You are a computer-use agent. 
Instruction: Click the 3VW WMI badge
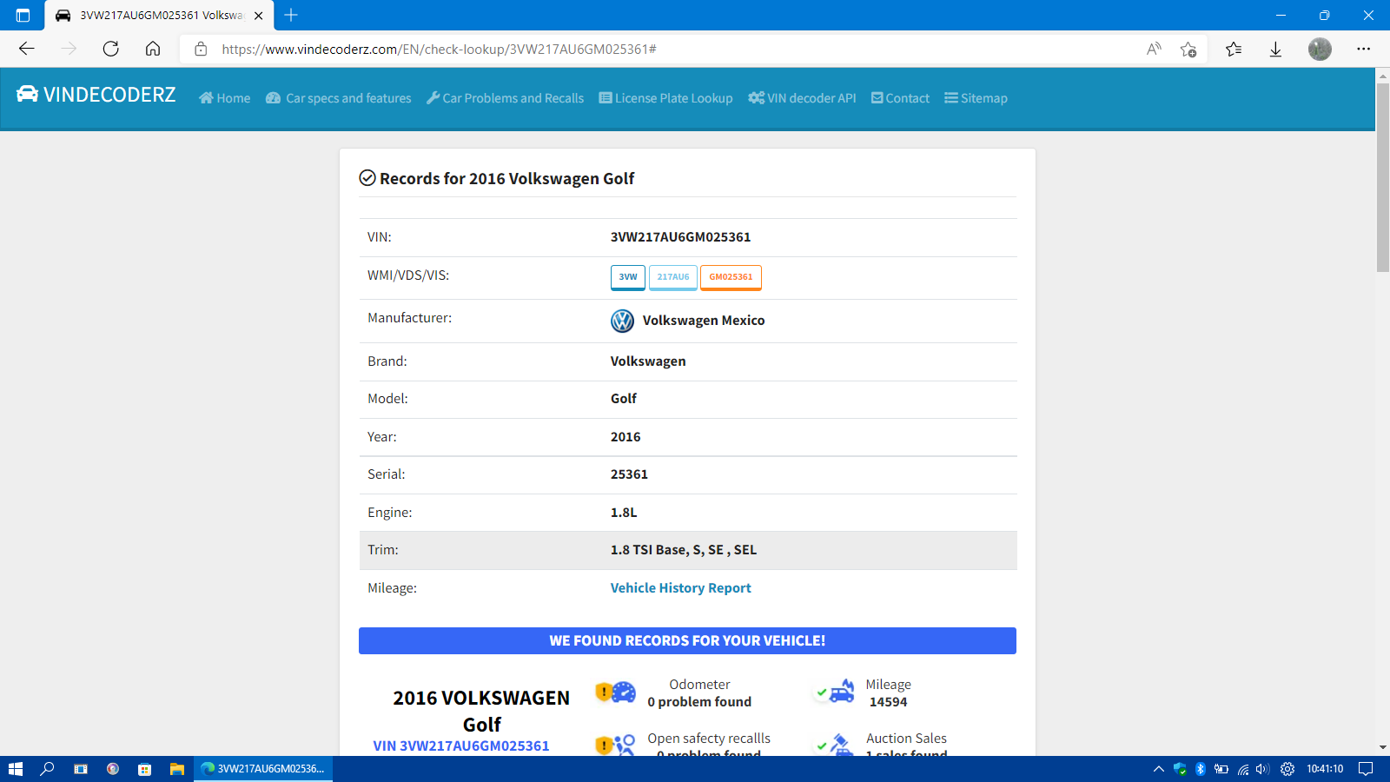[628, 277]
